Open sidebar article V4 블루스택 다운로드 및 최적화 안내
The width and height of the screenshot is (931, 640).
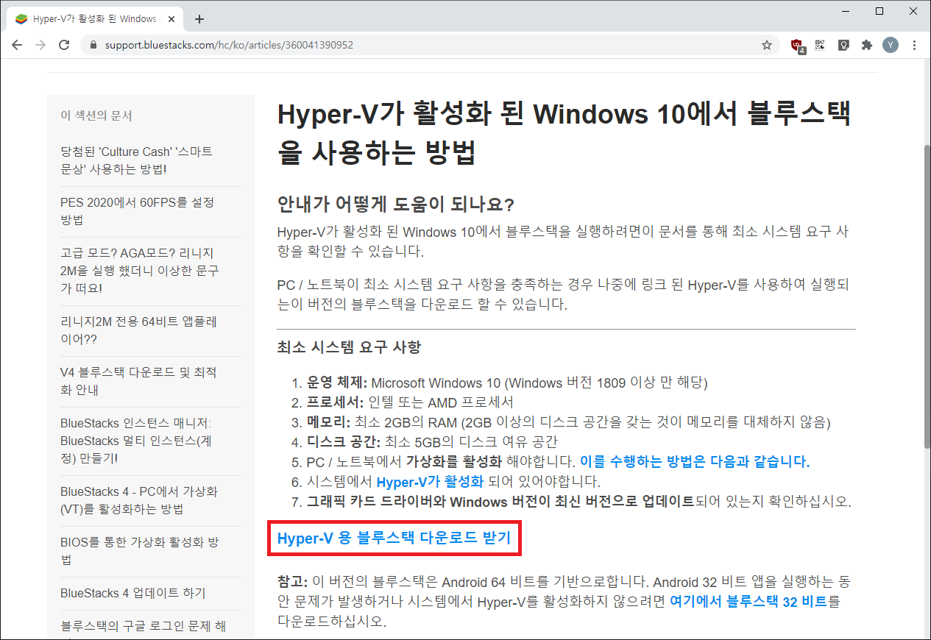coord(138,381)
